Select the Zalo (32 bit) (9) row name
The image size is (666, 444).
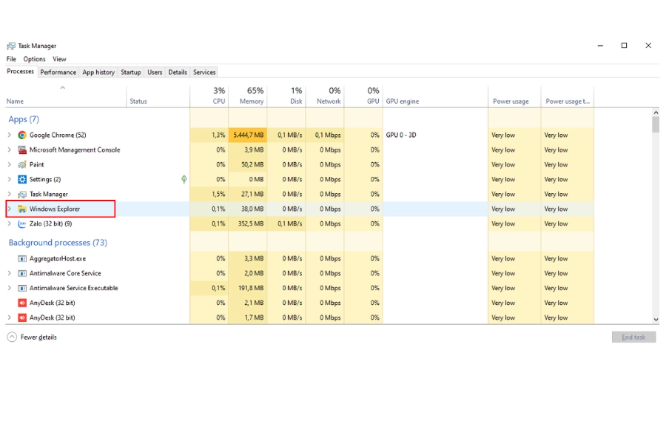tap(50, 223)
